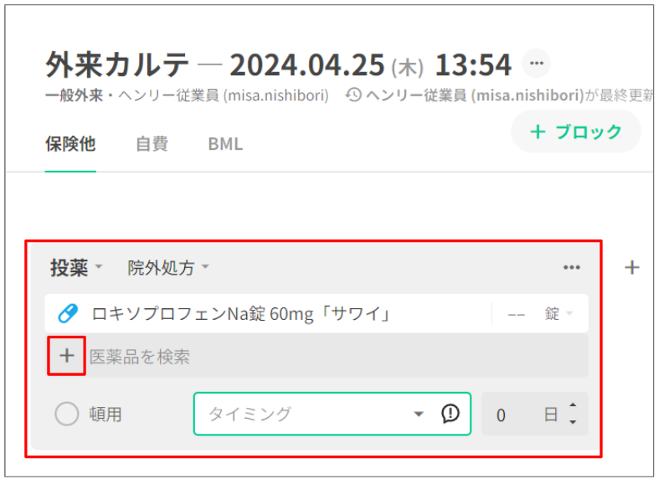
Task: Increase the days count with up arrow
Action: (573, 407)
